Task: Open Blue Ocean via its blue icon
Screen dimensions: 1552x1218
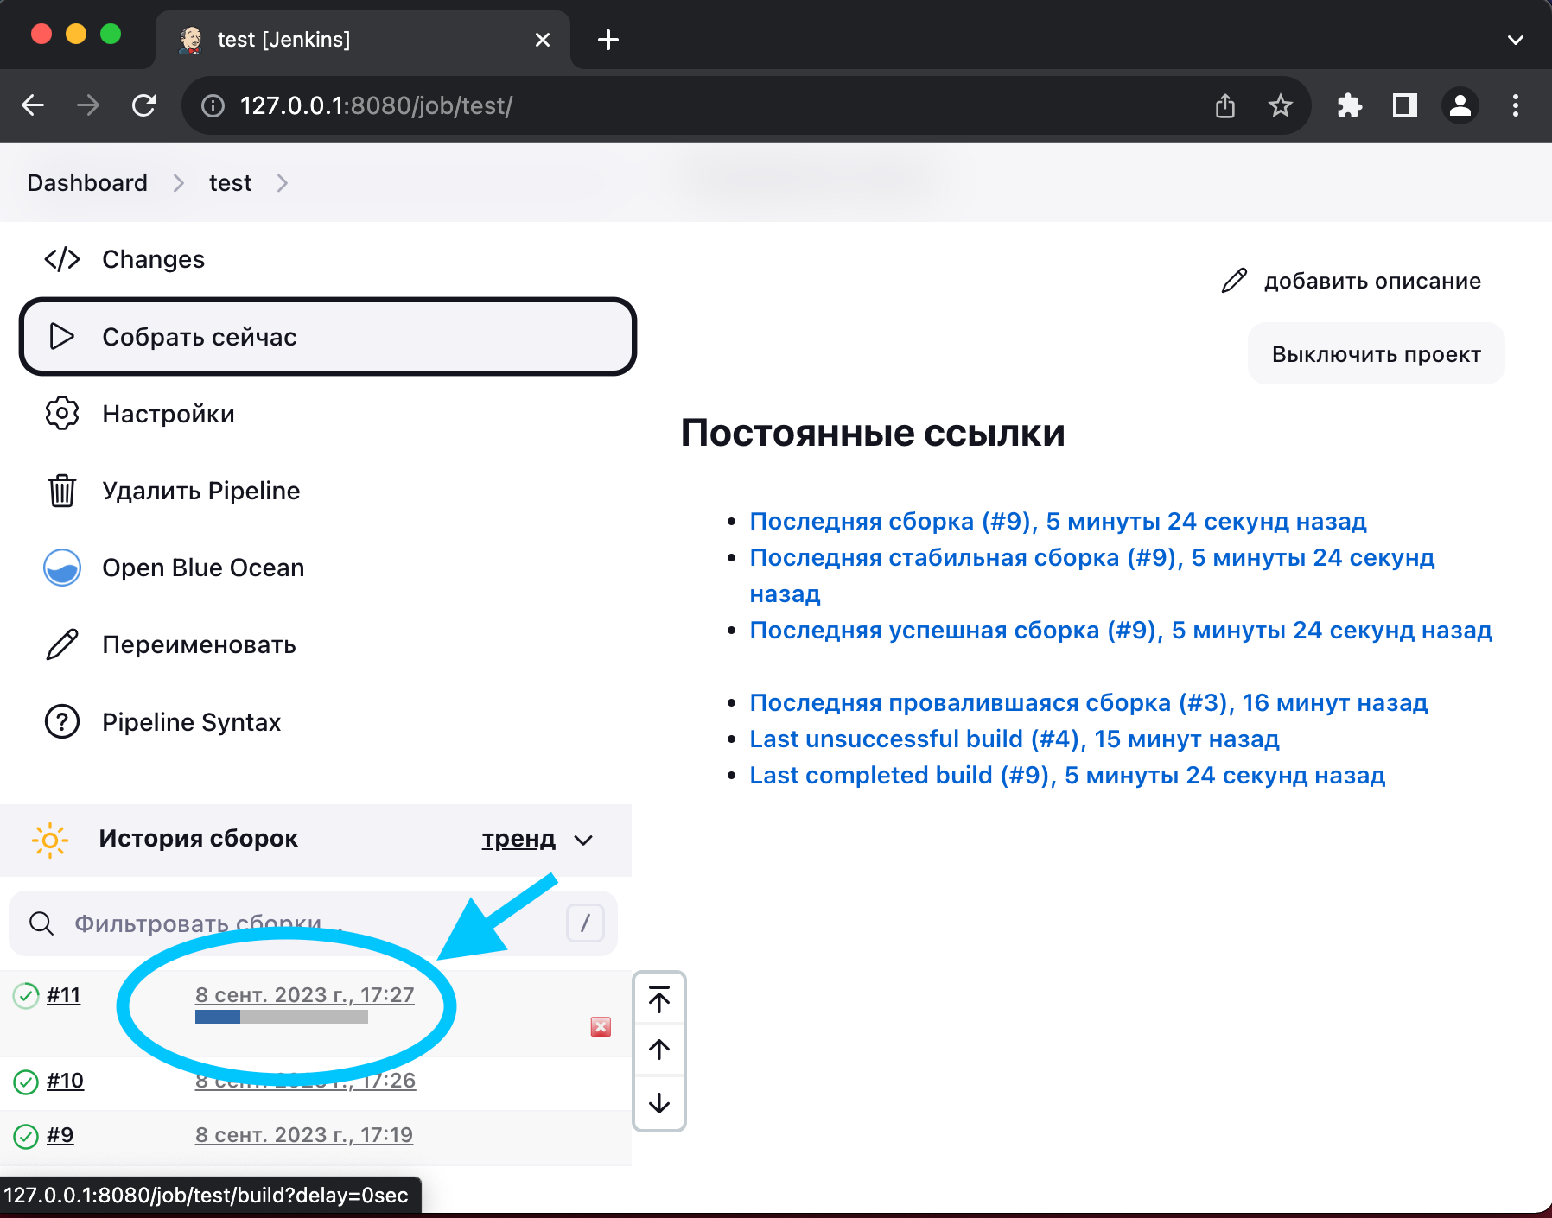Action: pyautogui.click(x=62, y=568)
